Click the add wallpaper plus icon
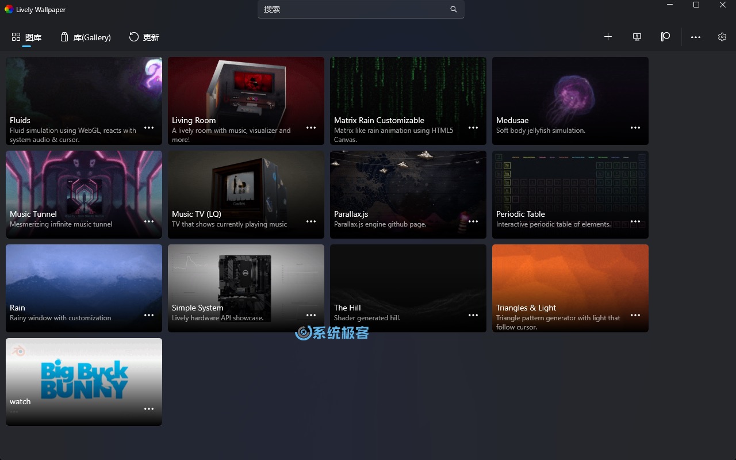This screenshot has width=736, height=460. [x=608, y=37]
